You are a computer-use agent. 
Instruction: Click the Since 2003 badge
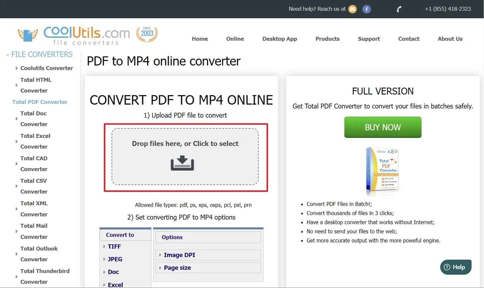point(147,33)
